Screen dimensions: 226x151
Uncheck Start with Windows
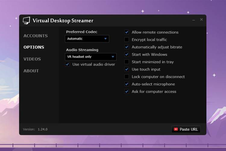pos(127,54)
